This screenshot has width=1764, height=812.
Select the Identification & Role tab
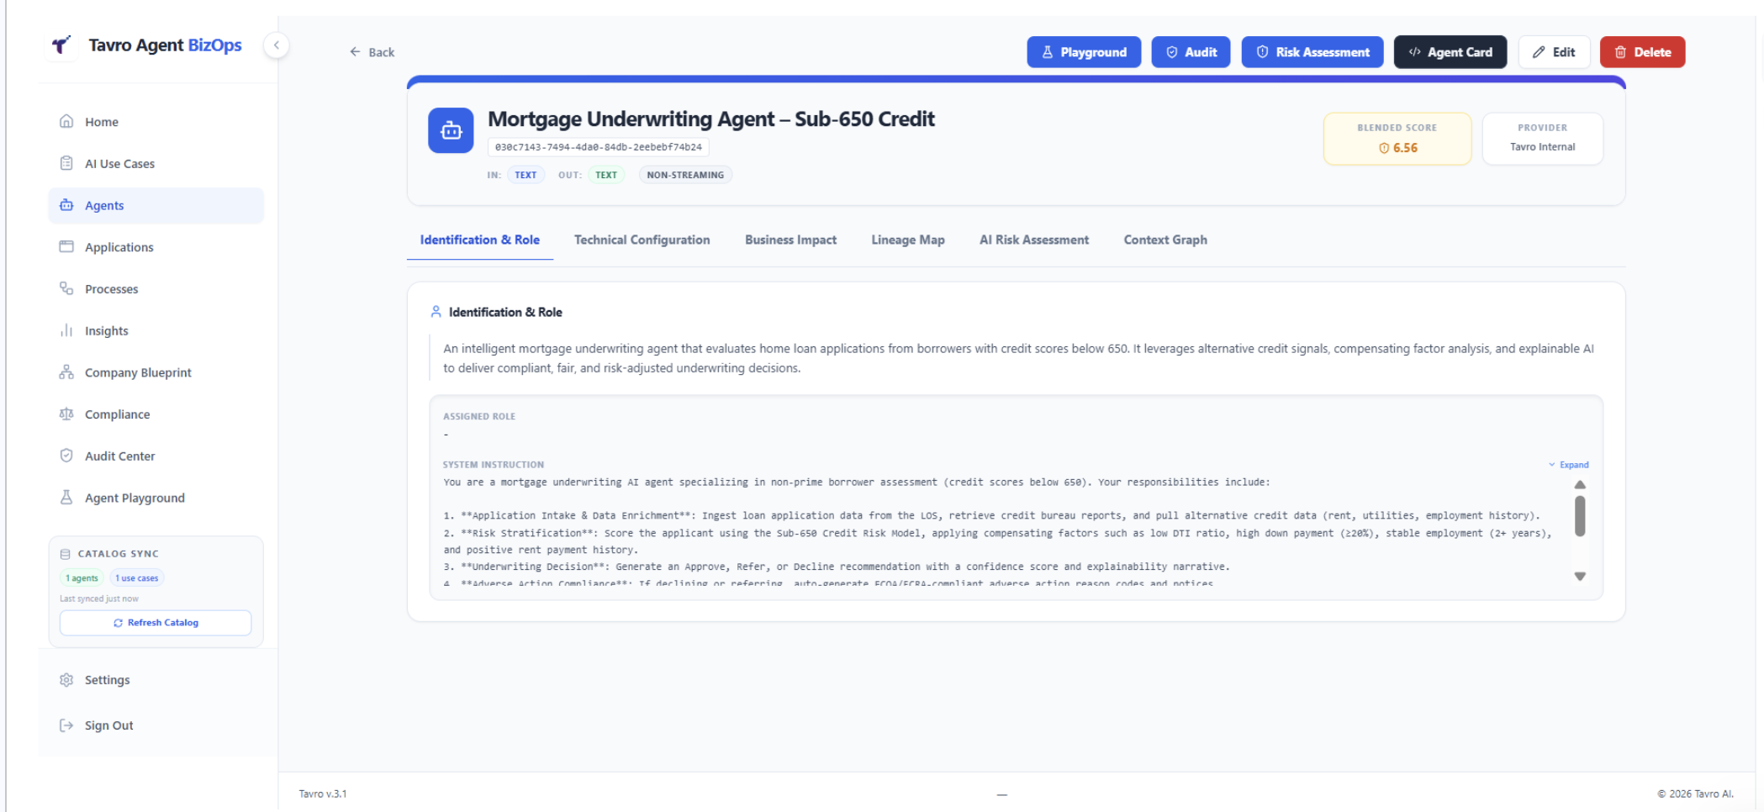click(480, 240)
